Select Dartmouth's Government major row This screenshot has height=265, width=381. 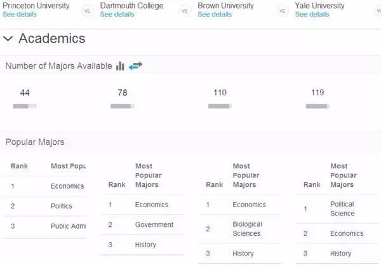(142, 224)
